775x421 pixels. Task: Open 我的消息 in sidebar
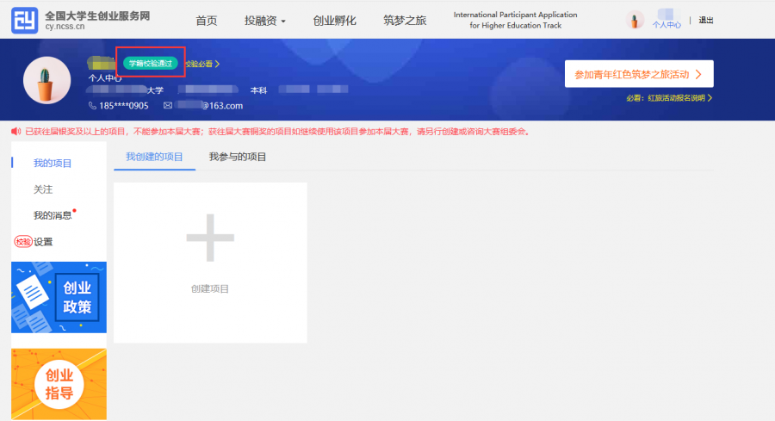(x=53, y=215)
